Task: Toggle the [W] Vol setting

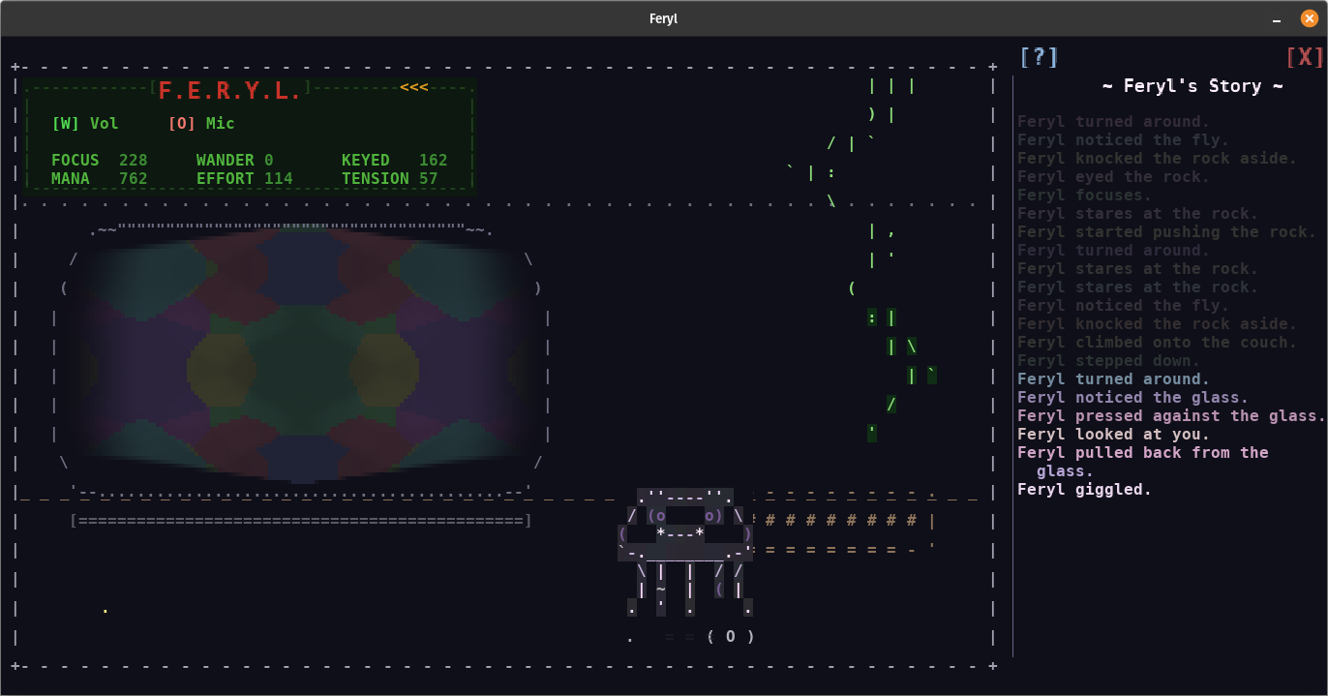Action: point(85,124)
